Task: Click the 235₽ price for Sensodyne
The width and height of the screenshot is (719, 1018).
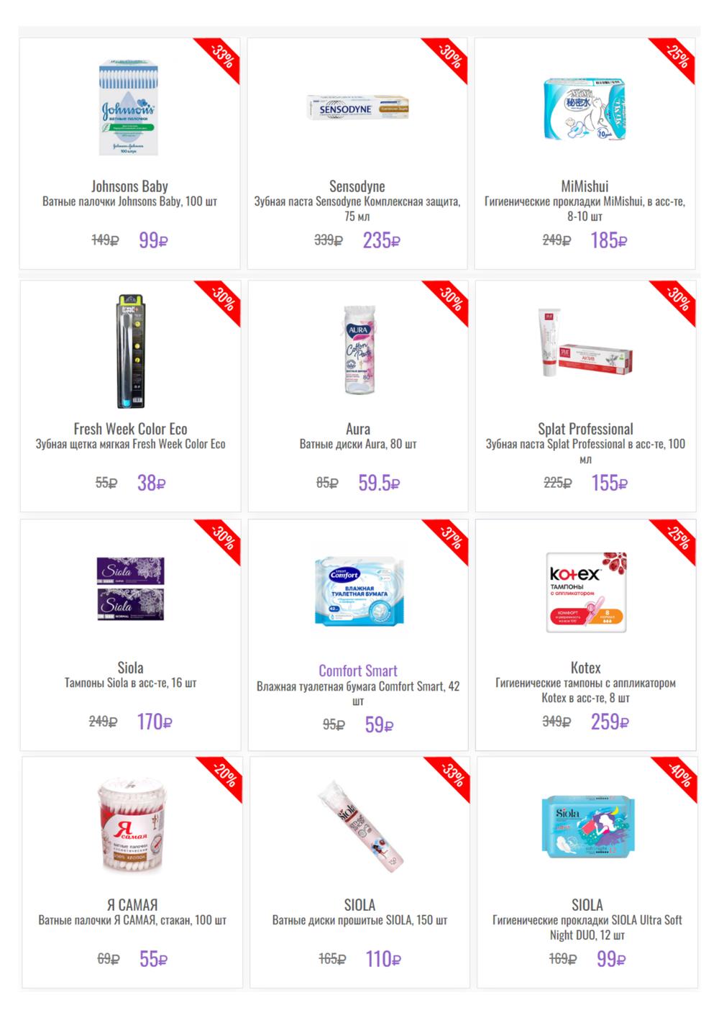Action: pos(381,240)
